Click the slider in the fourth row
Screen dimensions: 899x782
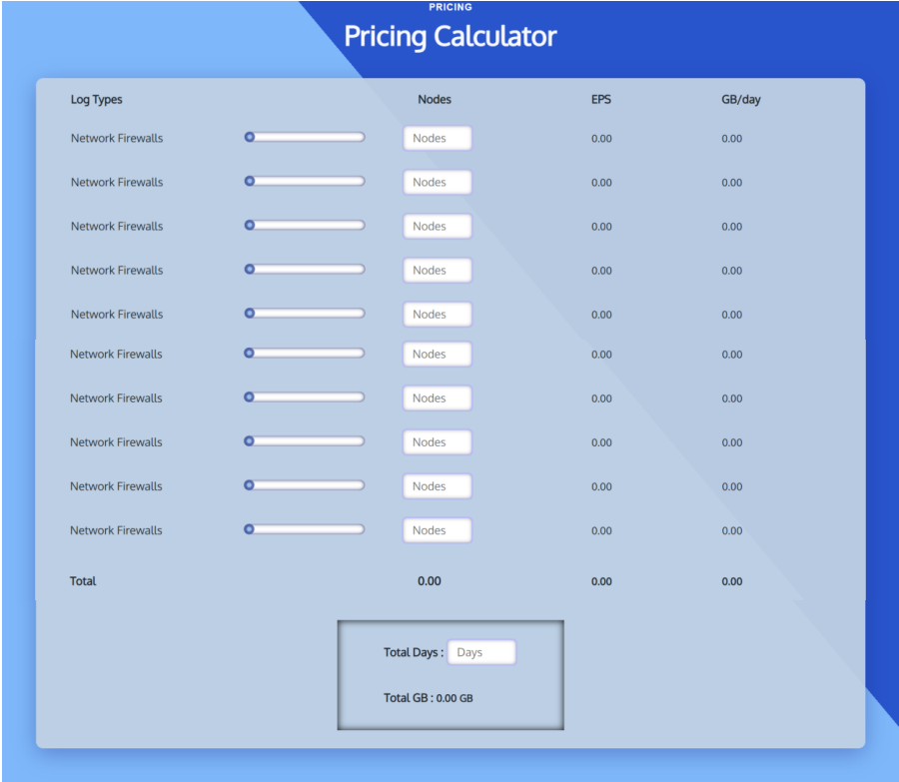point(249,269)
